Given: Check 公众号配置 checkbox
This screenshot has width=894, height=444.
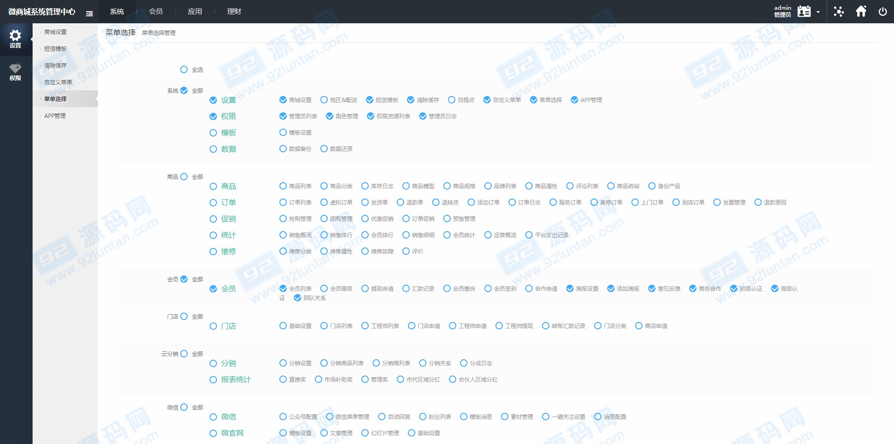Looking at the screenshot, I should pos(283,417).
